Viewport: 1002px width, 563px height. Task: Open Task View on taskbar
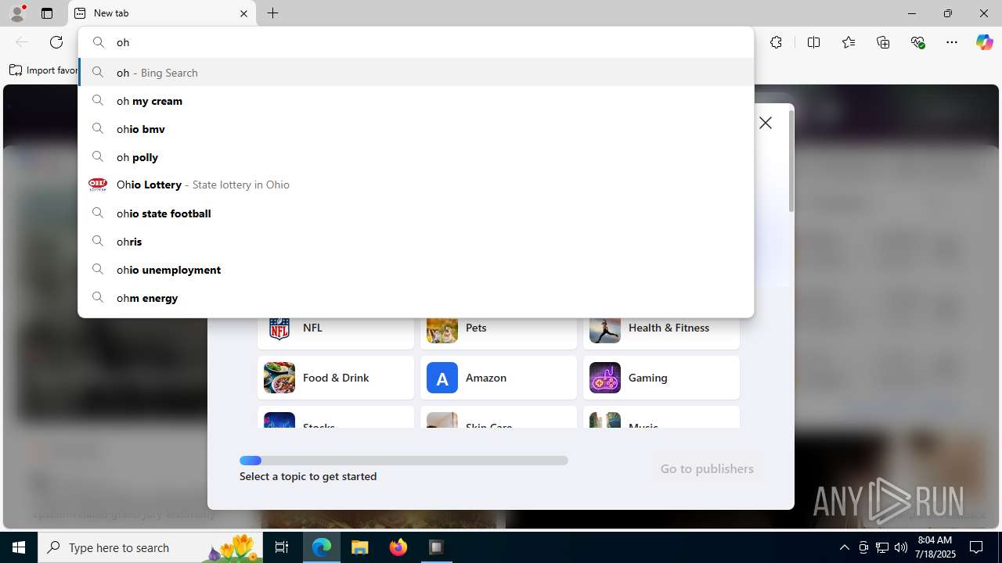(x=282, y=547)
